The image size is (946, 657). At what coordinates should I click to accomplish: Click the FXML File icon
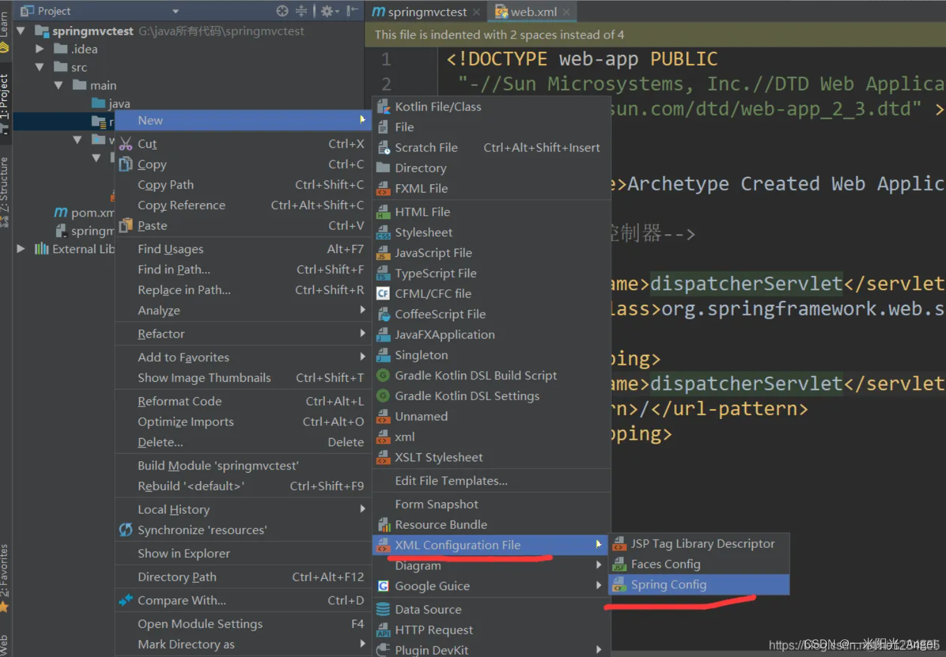[x=383, y=189]
